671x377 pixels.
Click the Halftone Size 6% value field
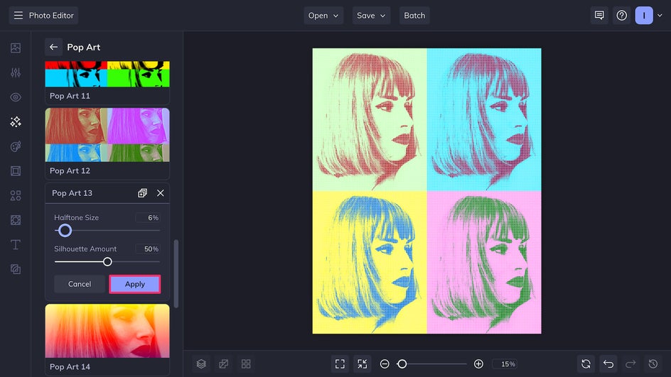tap(148, 217)
